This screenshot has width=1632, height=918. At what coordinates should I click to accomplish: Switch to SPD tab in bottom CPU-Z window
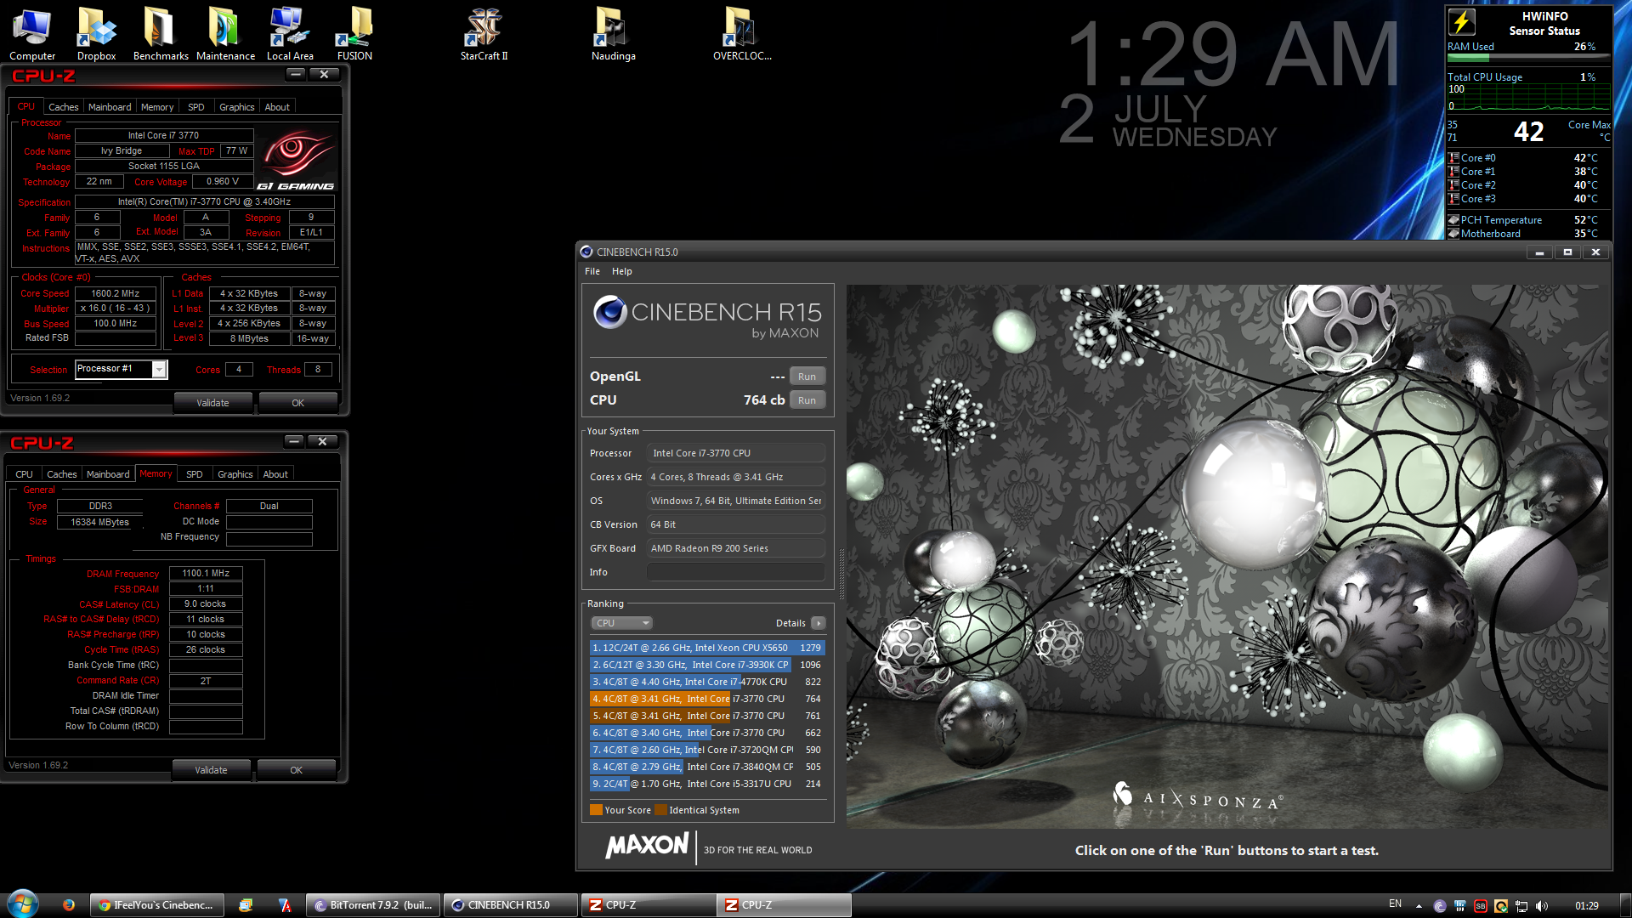pyautogui.click(x=195, y=474)
